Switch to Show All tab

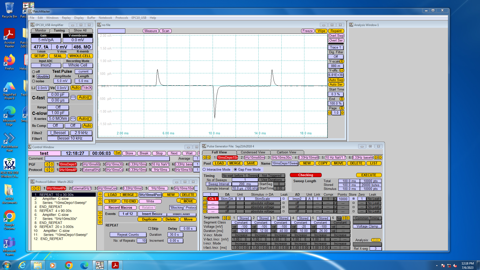click(80, 30)
